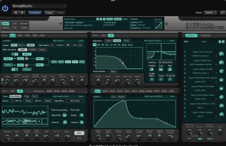Open the View Editor dropdown
Viewport: 226px width, 146px height.
pos(210,13)
